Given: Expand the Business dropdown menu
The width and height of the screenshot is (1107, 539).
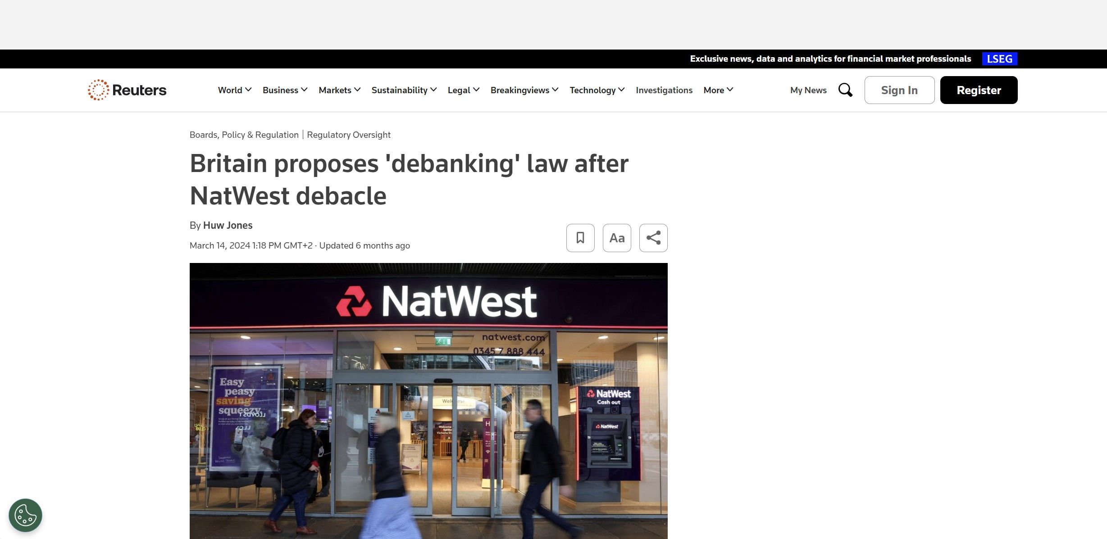Looking at the screenshot, I should tap(285, 90).
